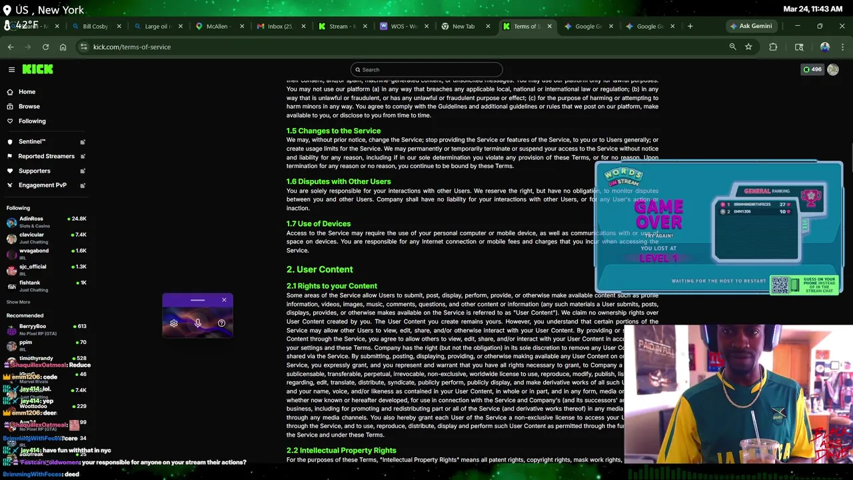Switch to the Stream Kick tab
The height and width of the screenshot is (480, 853).
pos(341,26)
